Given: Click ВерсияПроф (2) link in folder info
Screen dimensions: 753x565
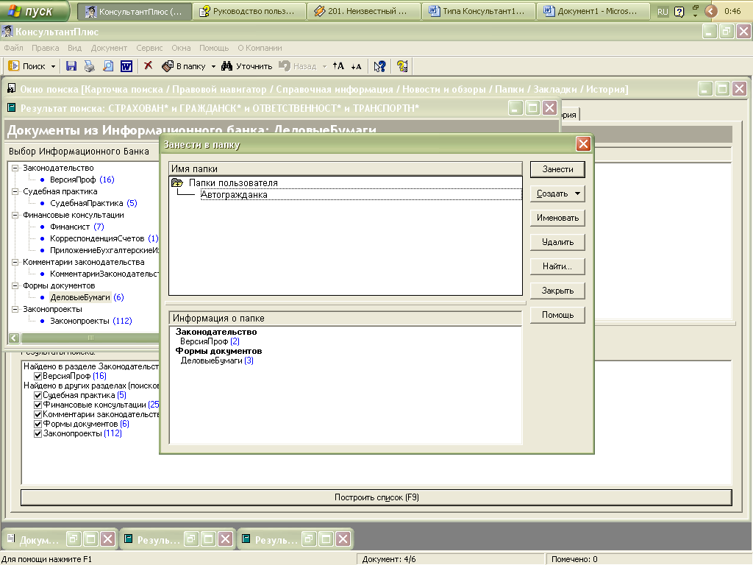Looking at the screenshot, I should [x=210, y=341].
